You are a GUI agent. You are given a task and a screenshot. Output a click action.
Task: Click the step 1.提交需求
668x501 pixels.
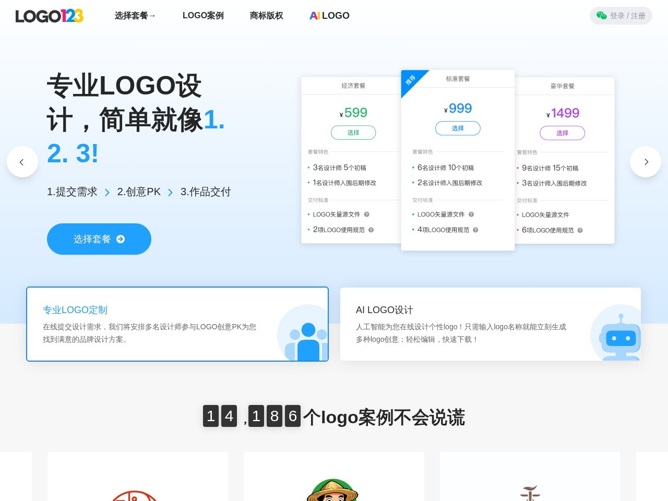72,192
